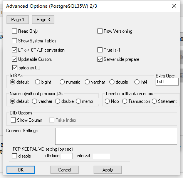This screenshot has height=178, width=183.
Task: Open Page 3 of advanced options
Action: pyautogui.click(x=43, y=20)
